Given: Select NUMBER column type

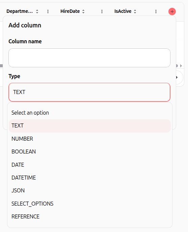Looking at the screenshot, I should tap(90, 139).
